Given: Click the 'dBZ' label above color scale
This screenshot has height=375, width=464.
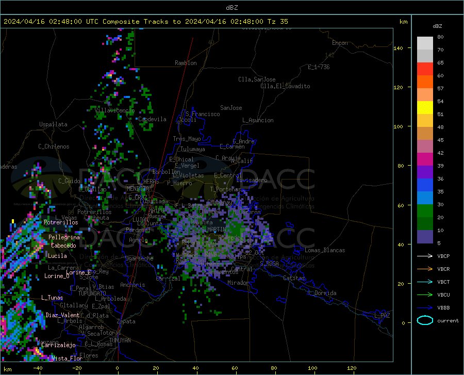Looking at the screenshot, I should tap(437, 26).
